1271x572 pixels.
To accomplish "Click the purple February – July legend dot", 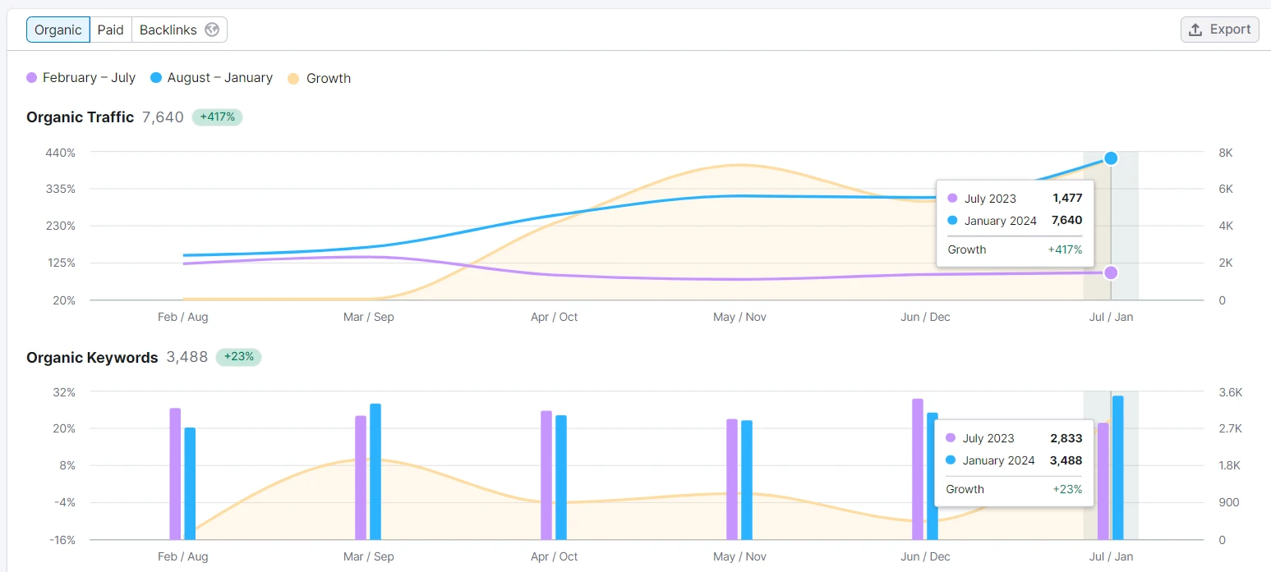I will (32, 78).
